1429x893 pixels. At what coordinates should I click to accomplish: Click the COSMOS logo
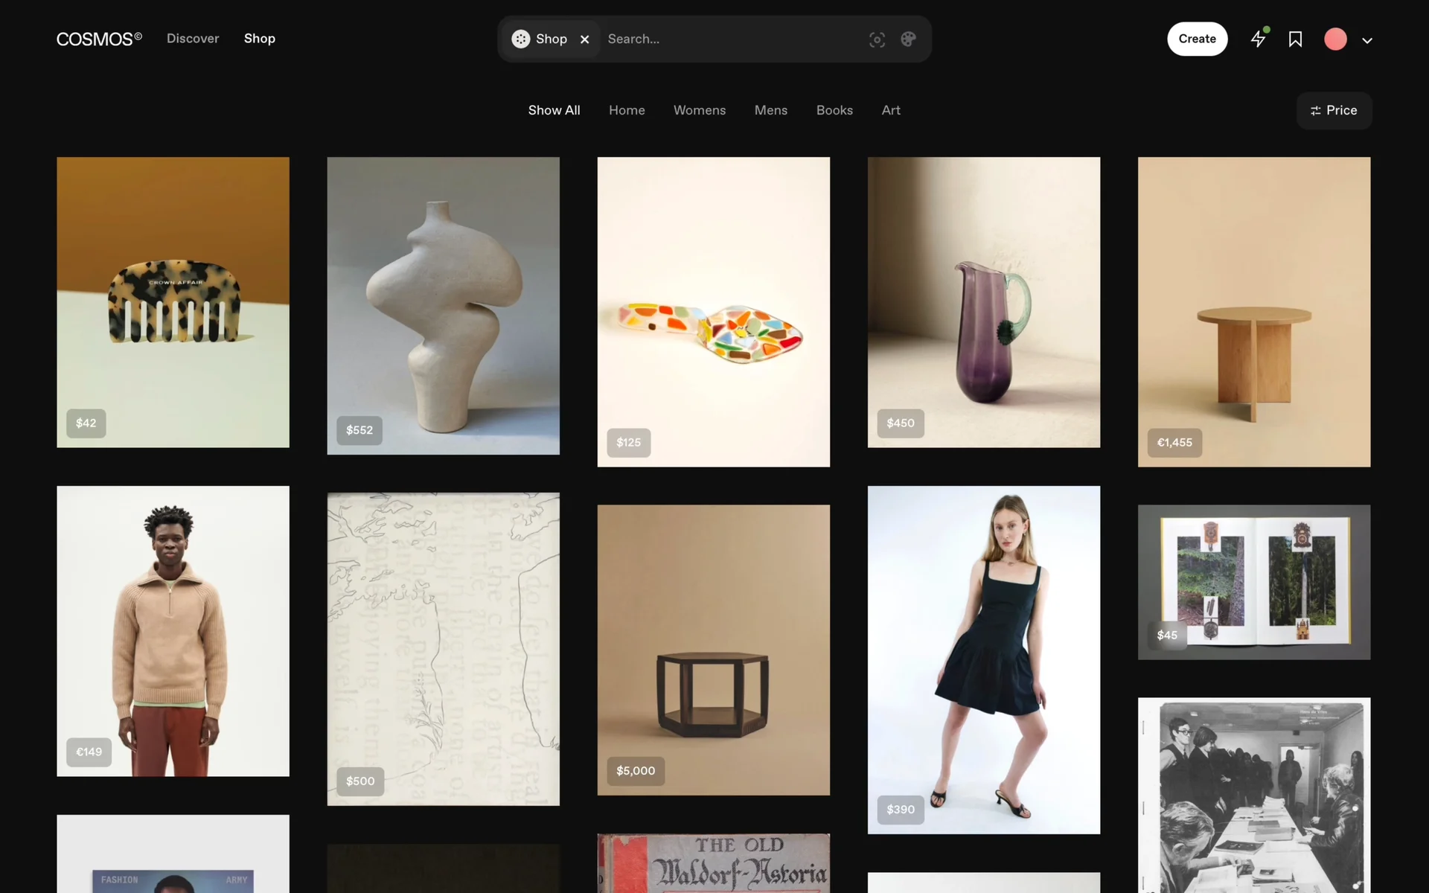(99, 39)
